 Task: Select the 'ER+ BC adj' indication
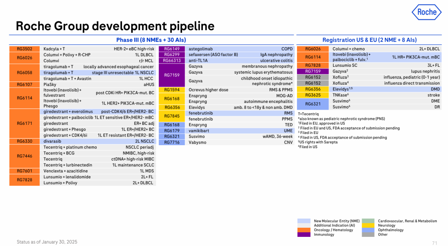coord(144,124)
